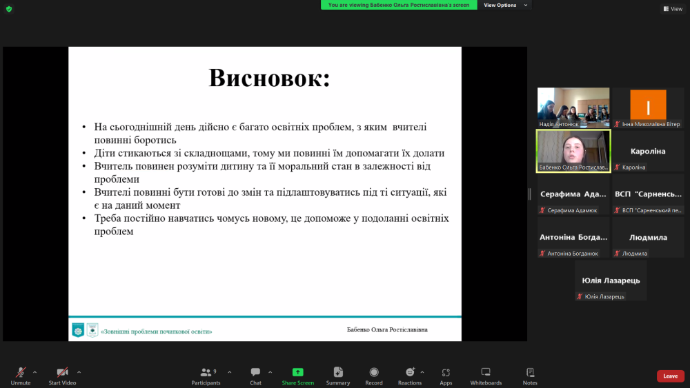Select Надія Антонюк's video thumbnail

tap(573, 108)
